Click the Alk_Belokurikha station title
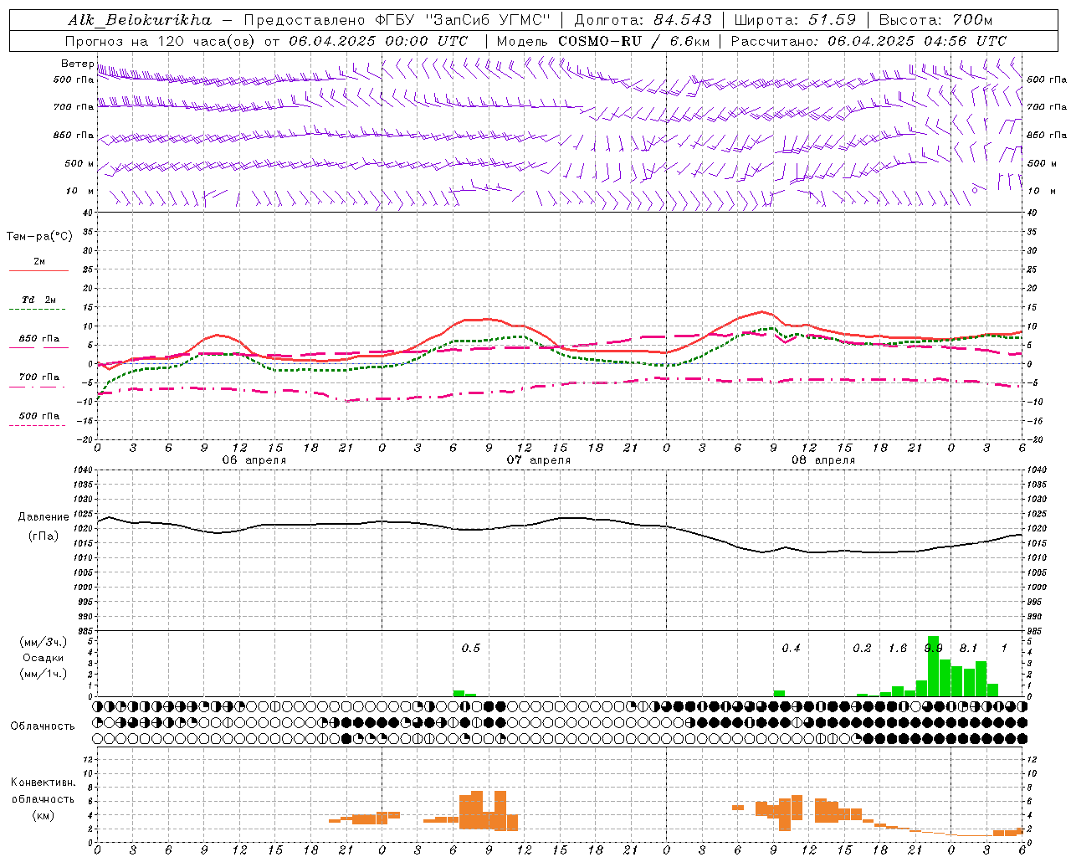 [x=139, y=20]
